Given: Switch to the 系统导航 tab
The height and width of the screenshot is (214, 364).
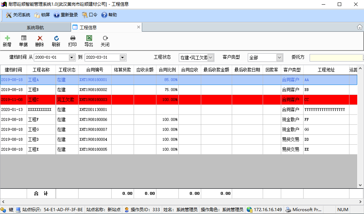Looking at the screenshot, I should tap(35, 27).
